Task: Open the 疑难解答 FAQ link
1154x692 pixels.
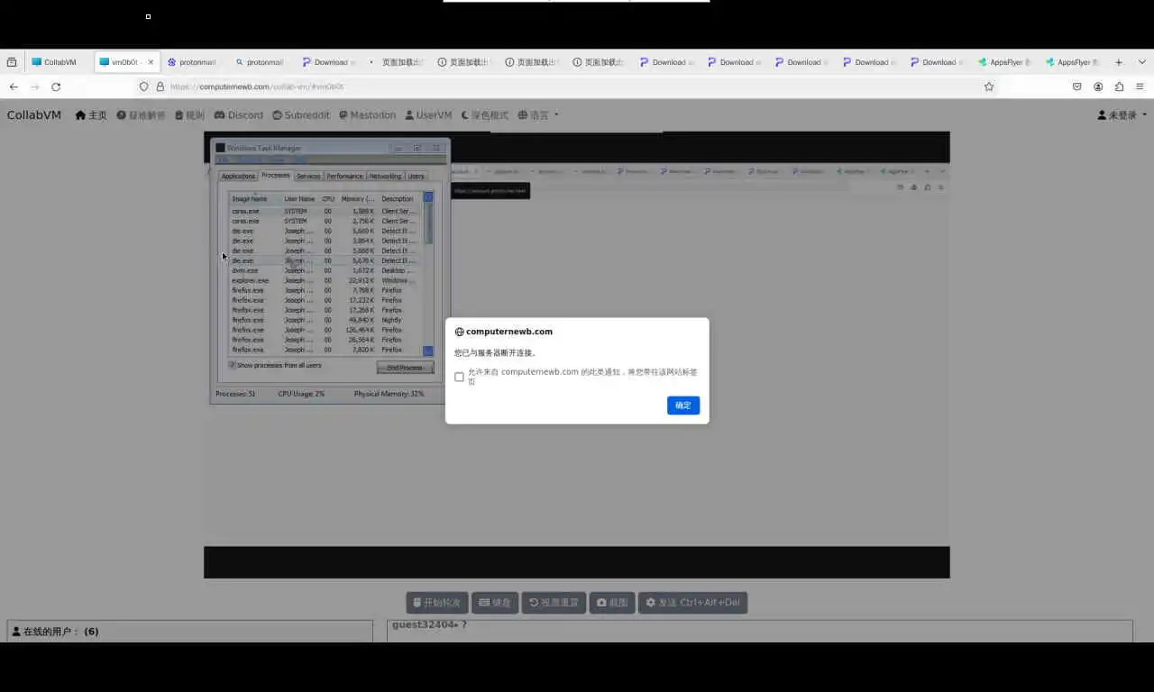Action: click(141, 115)
